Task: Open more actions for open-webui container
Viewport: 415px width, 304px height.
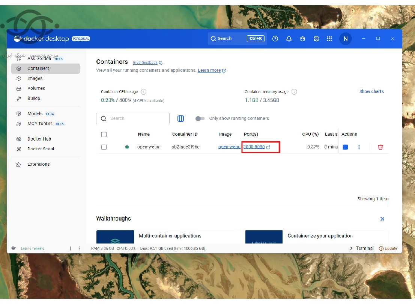Action: [x=359, y=147]
